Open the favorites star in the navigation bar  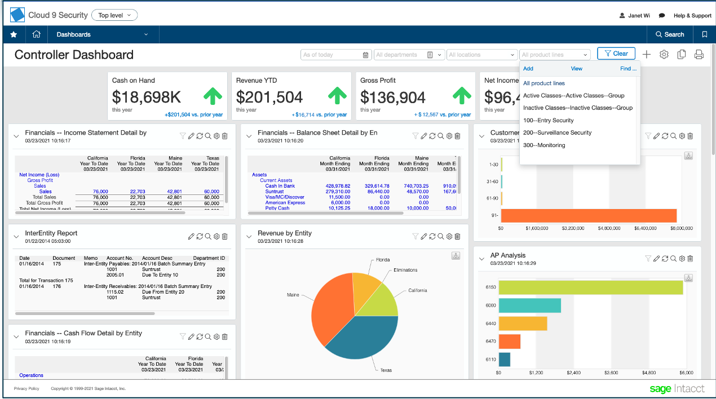[14, 34]
